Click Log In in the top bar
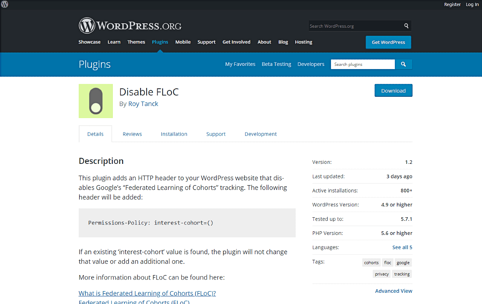The height and width of the screenshot is (304, 482). point(472,4)
